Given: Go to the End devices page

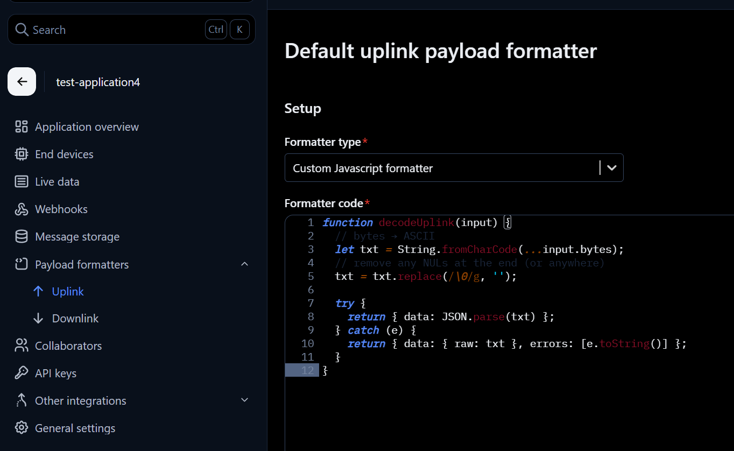Looking at the screenshot, I should pos(64,154).
